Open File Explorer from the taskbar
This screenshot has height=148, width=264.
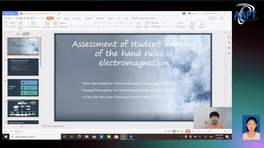click(x=86, y=137)
